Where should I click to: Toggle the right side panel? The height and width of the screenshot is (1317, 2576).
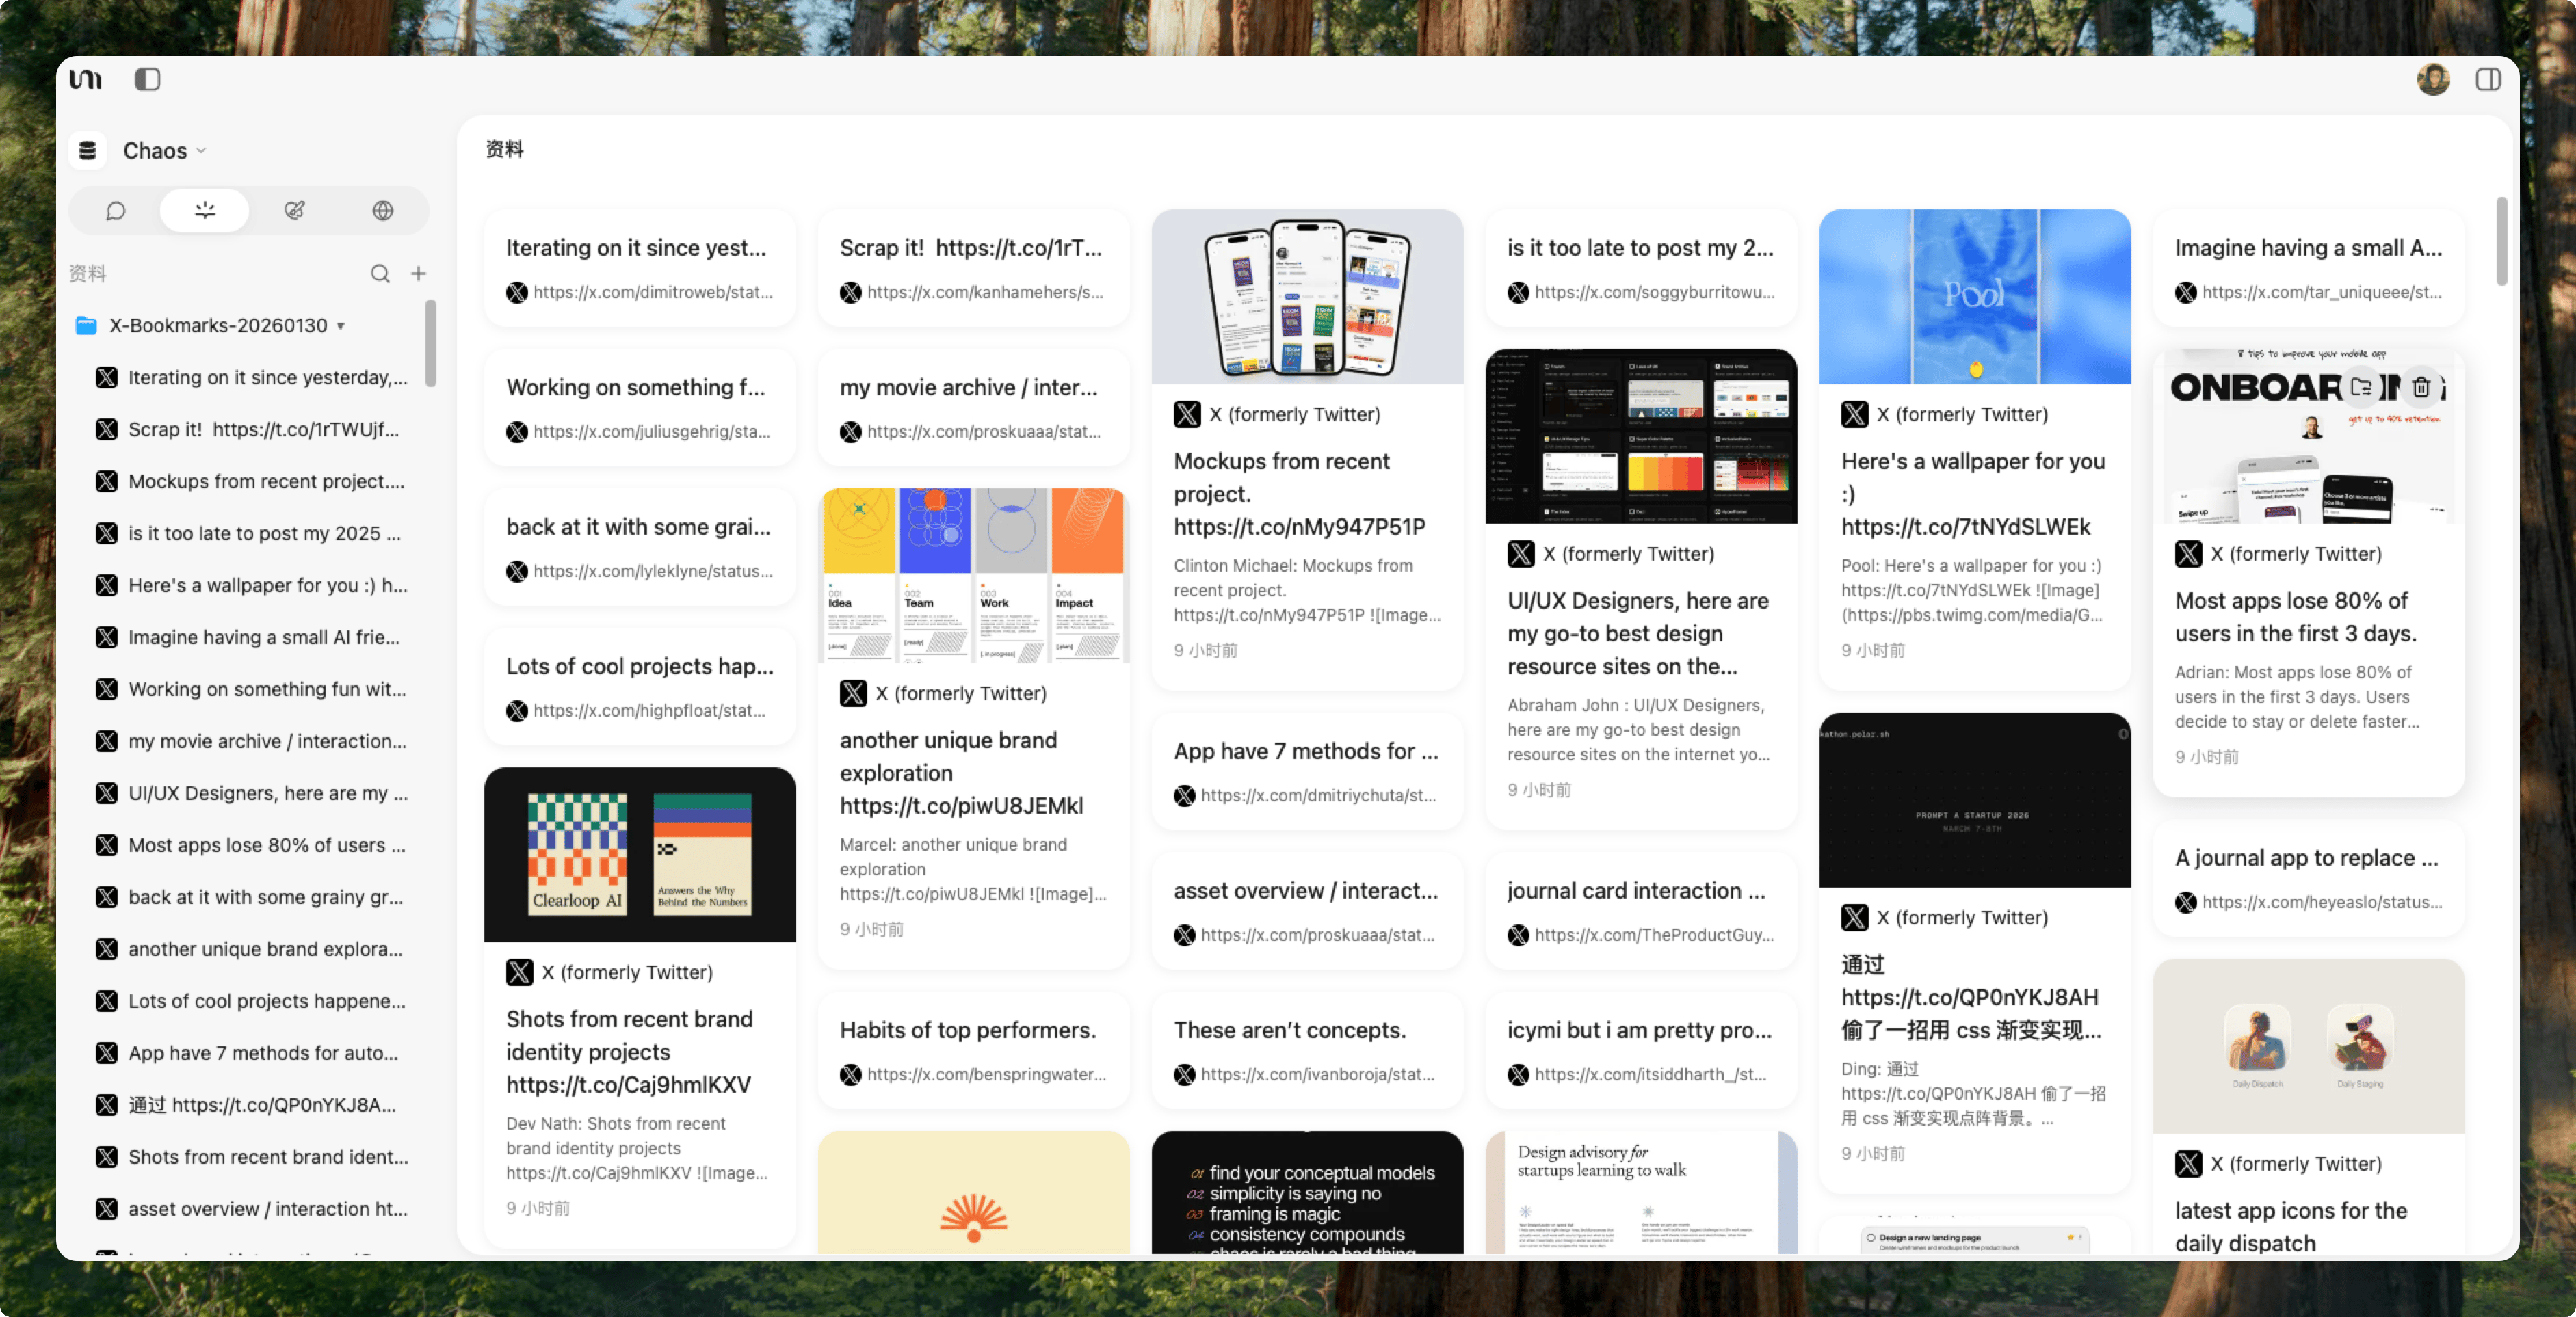tap(2488, 79)
